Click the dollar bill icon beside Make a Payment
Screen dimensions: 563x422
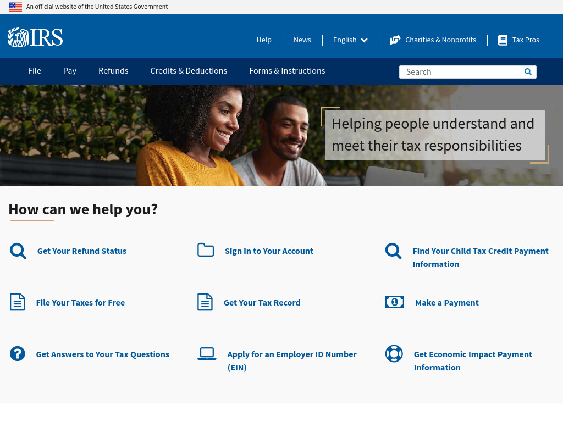point(395,302)
